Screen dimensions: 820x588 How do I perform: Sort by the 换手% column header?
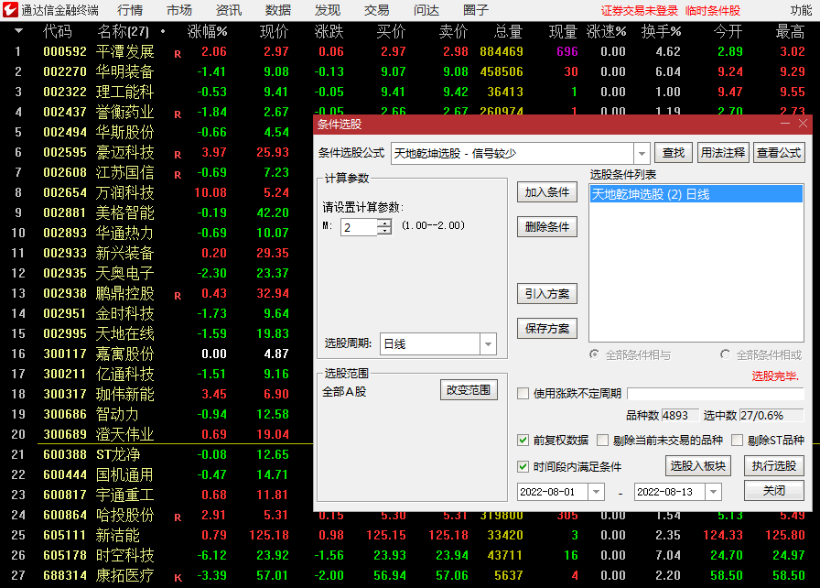tap(661, 31)
